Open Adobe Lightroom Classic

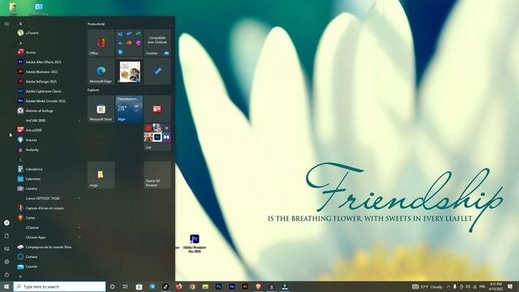49,91
